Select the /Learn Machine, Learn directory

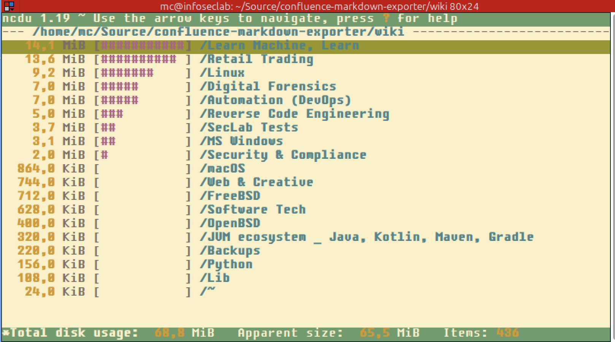[279, 46]
